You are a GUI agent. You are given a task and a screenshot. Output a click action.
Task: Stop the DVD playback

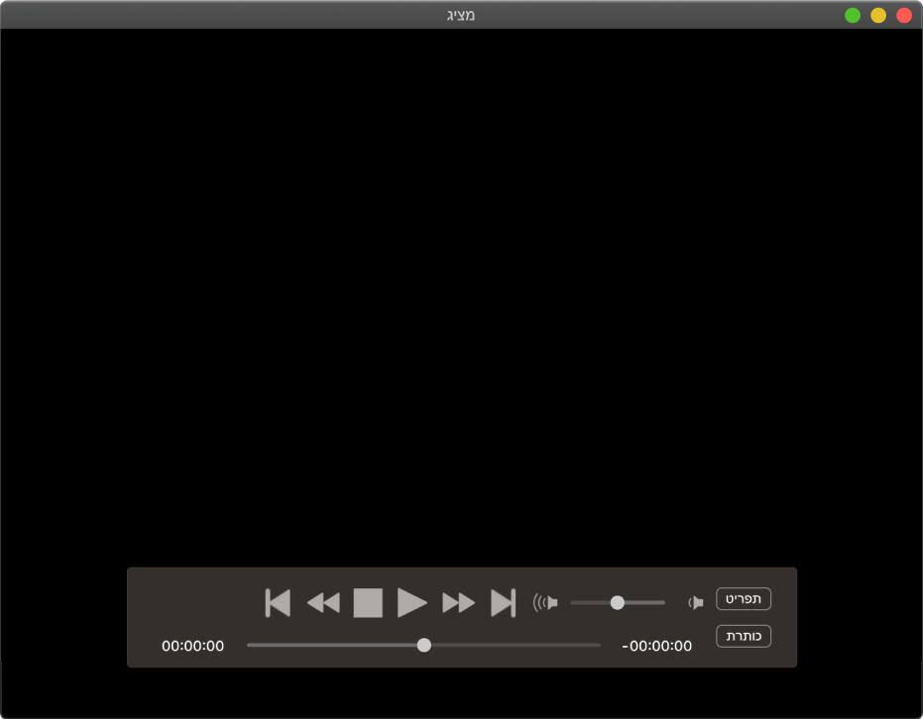coord(368,602)
